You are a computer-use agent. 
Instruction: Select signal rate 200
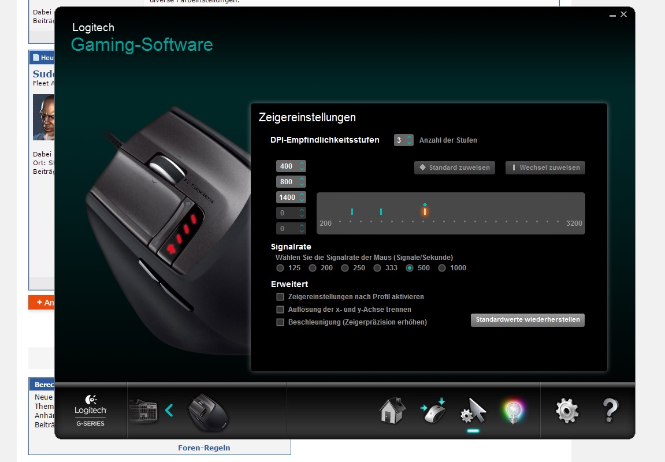pyautogui.click(x=313, y=268)
